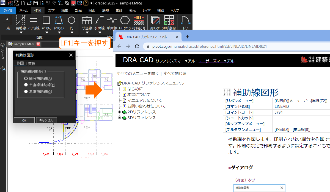This screenshot has width=330, height=192.
Task: Click the 2D/3D switch icon in title bar
Action: [10, 3]
